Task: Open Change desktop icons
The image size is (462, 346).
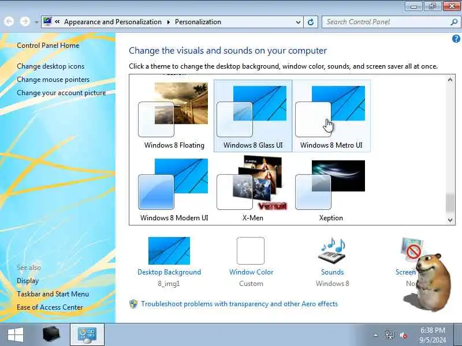Action: 51,66
